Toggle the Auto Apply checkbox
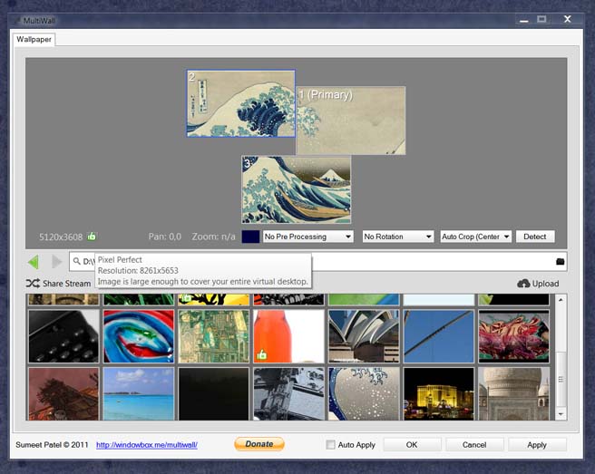The height and width of the screenshot is (474, 595). pos(330,444)
